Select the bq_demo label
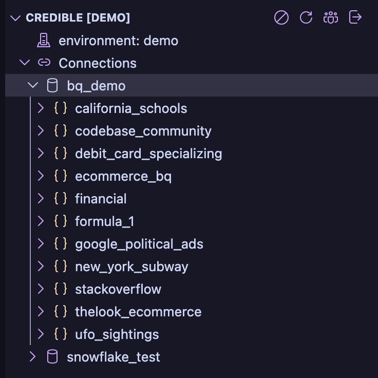This screenshot has height=378, width=378. pyautogui.click(x=96, y=86)
